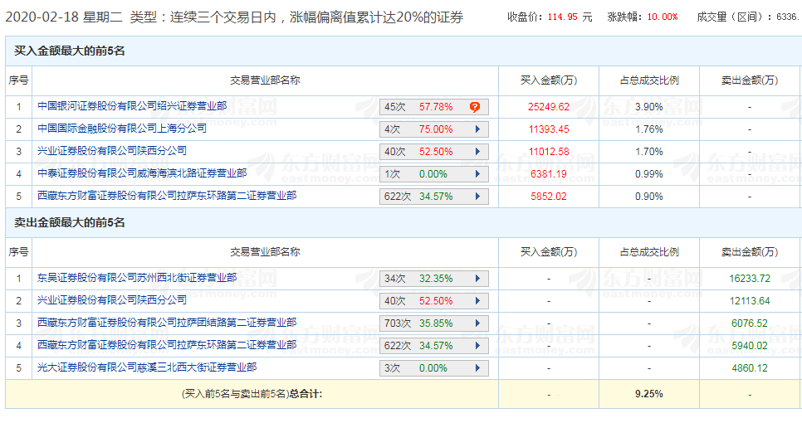Open 兴业证券陕西分公司 link in the buy table
The height and width of the screenshot is (423, 802).
(x=112, y=151)
